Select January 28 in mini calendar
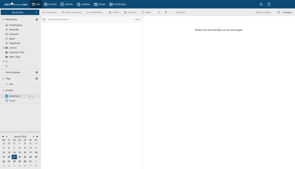The height and width of the screenshot is (169, 295). (x=14, y=161)
